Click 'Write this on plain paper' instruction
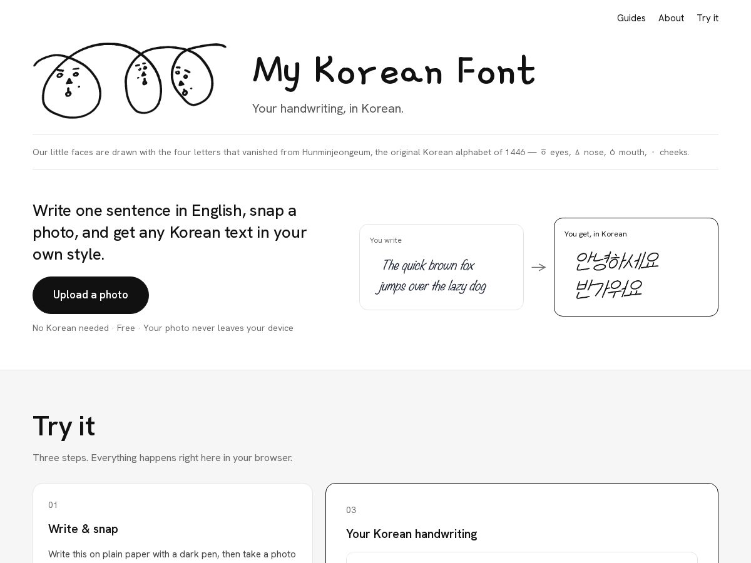 (172, 554)
